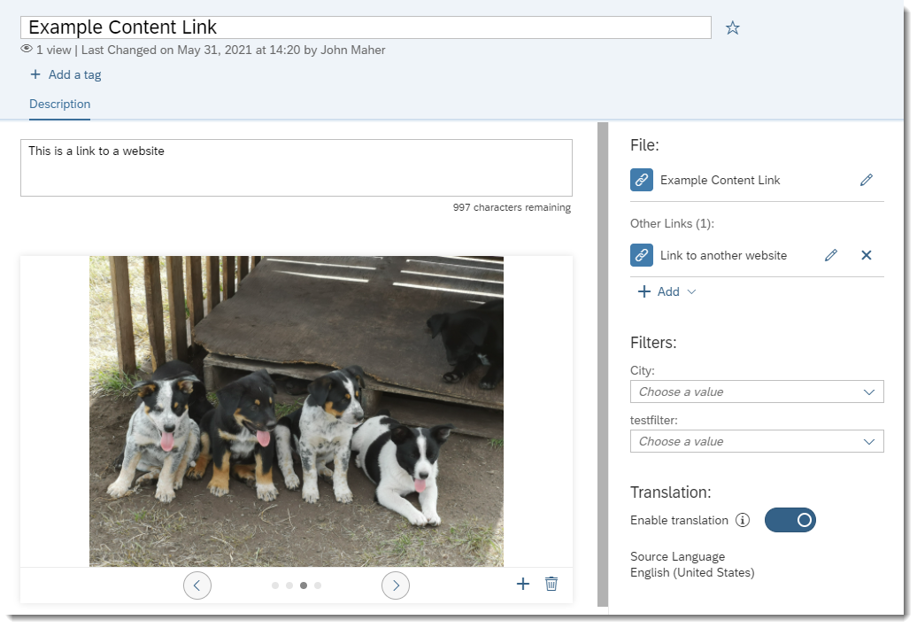Switch to the Description tab

click(x=59, y=105)
